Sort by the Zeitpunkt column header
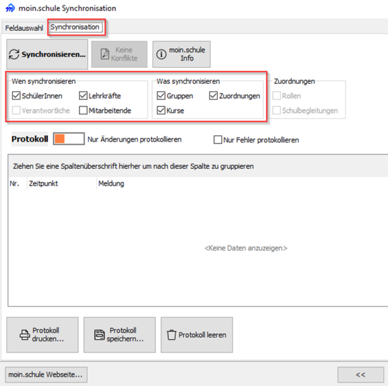This screenshot has height=386, width=388. [43, 184]
